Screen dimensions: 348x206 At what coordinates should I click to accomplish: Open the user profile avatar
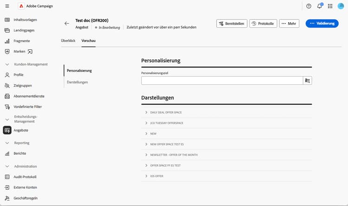coord(341,6)
